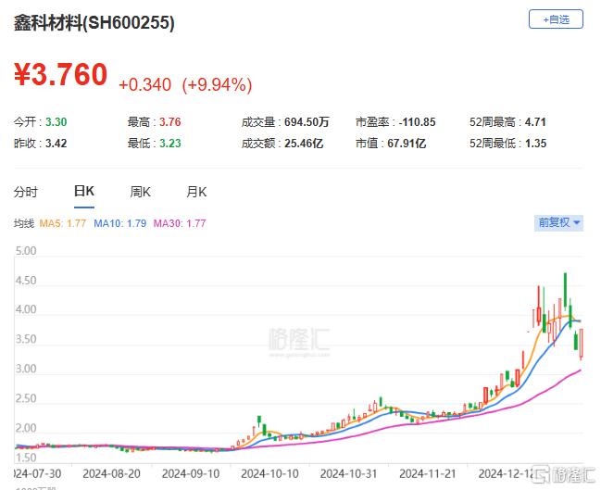601x490 pixels.
Task: Open the 周K weekly chart tab
Action: (x=140, y=192)
